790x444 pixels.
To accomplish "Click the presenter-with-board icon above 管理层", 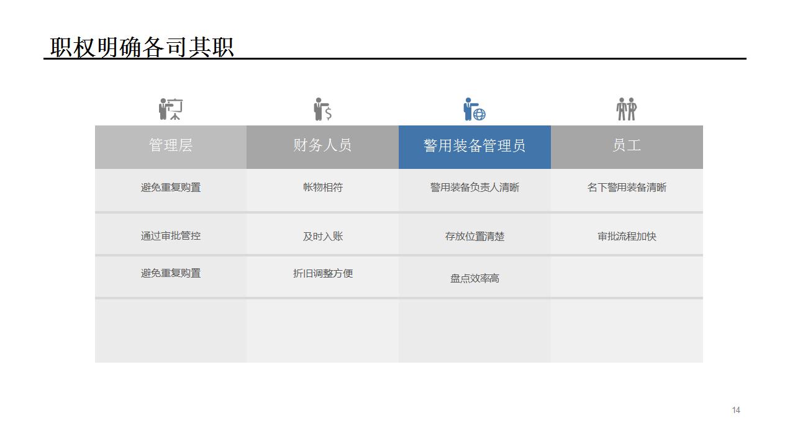I will (171, 109).
